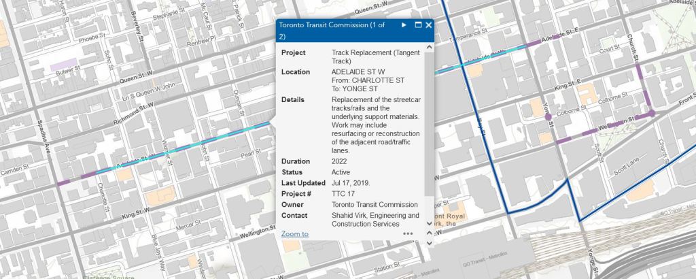696x279 pixels.
Task: Open the ellipsis more-options menu in popup
Action: (x=408, y=233)
